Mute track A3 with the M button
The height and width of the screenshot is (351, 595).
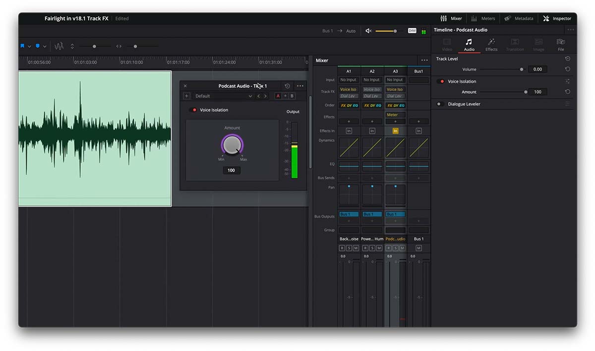[402, 248]
